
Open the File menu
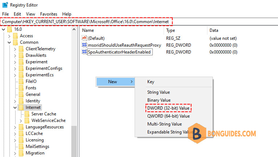coord(5,14)
